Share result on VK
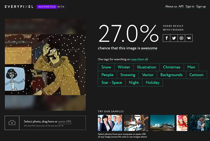 coord(189,38)
